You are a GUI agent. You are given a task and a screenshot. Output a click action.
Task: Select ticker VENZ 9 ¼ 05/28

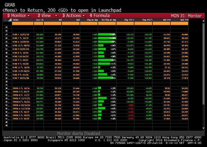pyautogui.click(x=20, y=64)
